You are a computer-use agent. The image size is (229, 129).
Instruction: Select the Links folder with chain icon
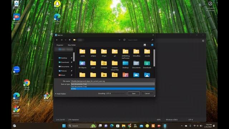[x=115, y=75]
